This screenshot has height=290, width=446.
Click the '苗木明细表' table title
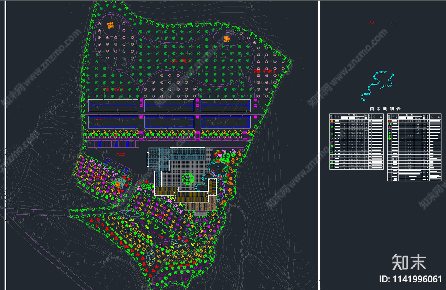coord(385,109)
